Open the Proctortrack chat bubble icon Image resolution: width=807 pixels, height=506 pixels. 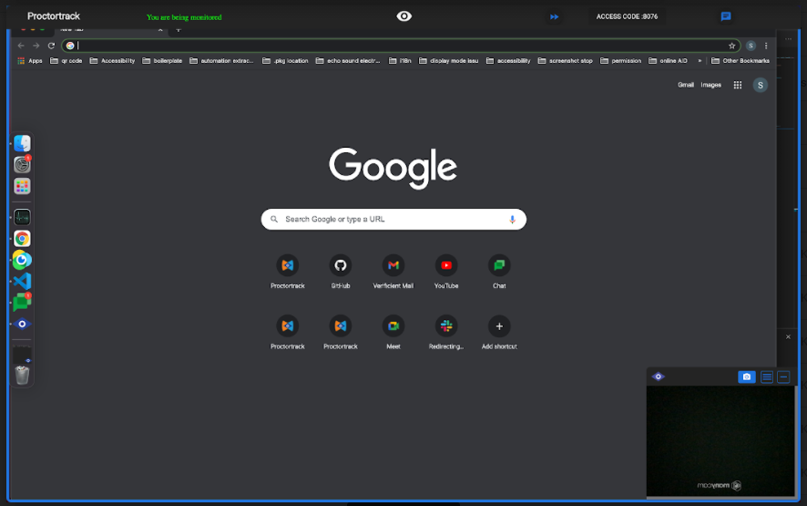coord(726,16)
